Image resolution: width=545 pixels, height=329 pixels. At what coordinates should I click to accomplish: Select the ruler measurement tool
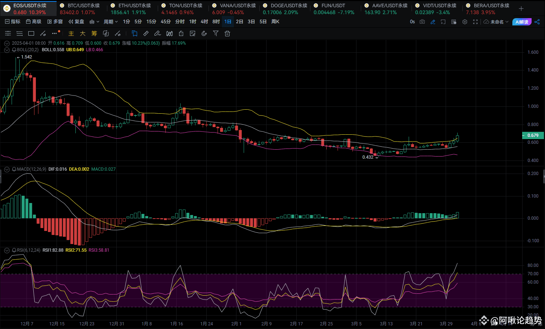coord(146,33)
